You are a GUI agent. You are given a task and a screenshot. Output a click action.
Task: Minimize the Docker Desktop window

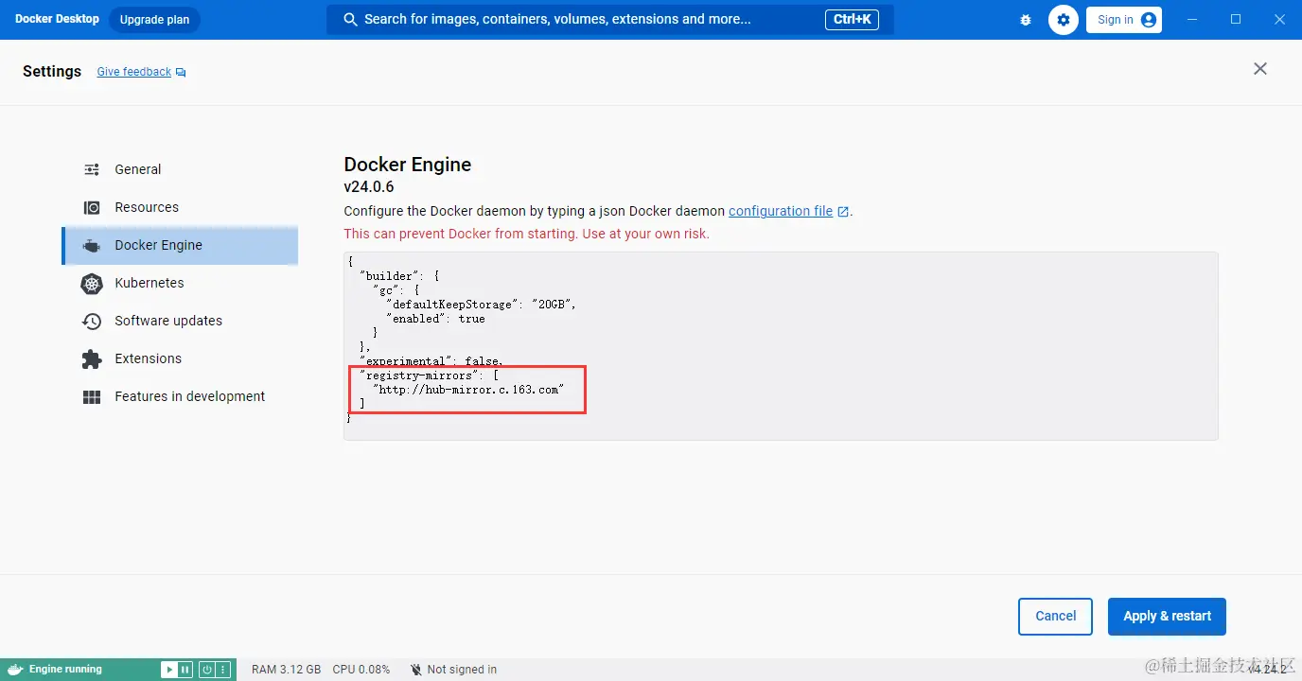[x=1192, y=19]
